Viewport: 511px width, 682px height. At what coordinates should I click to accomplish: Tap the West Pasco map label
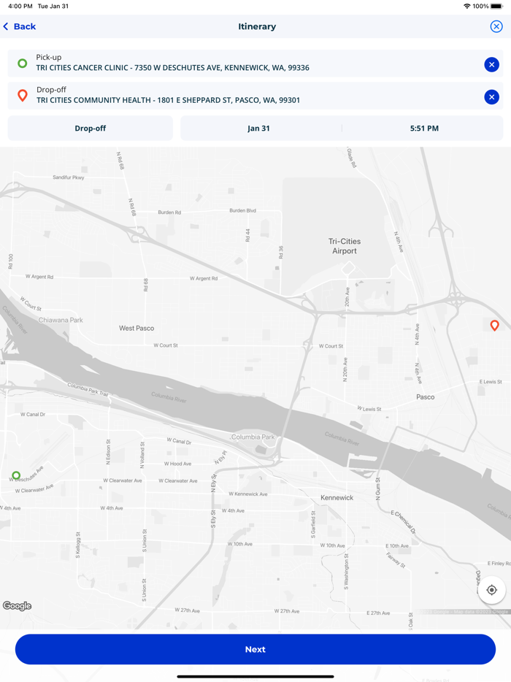[x=137, y=328]
